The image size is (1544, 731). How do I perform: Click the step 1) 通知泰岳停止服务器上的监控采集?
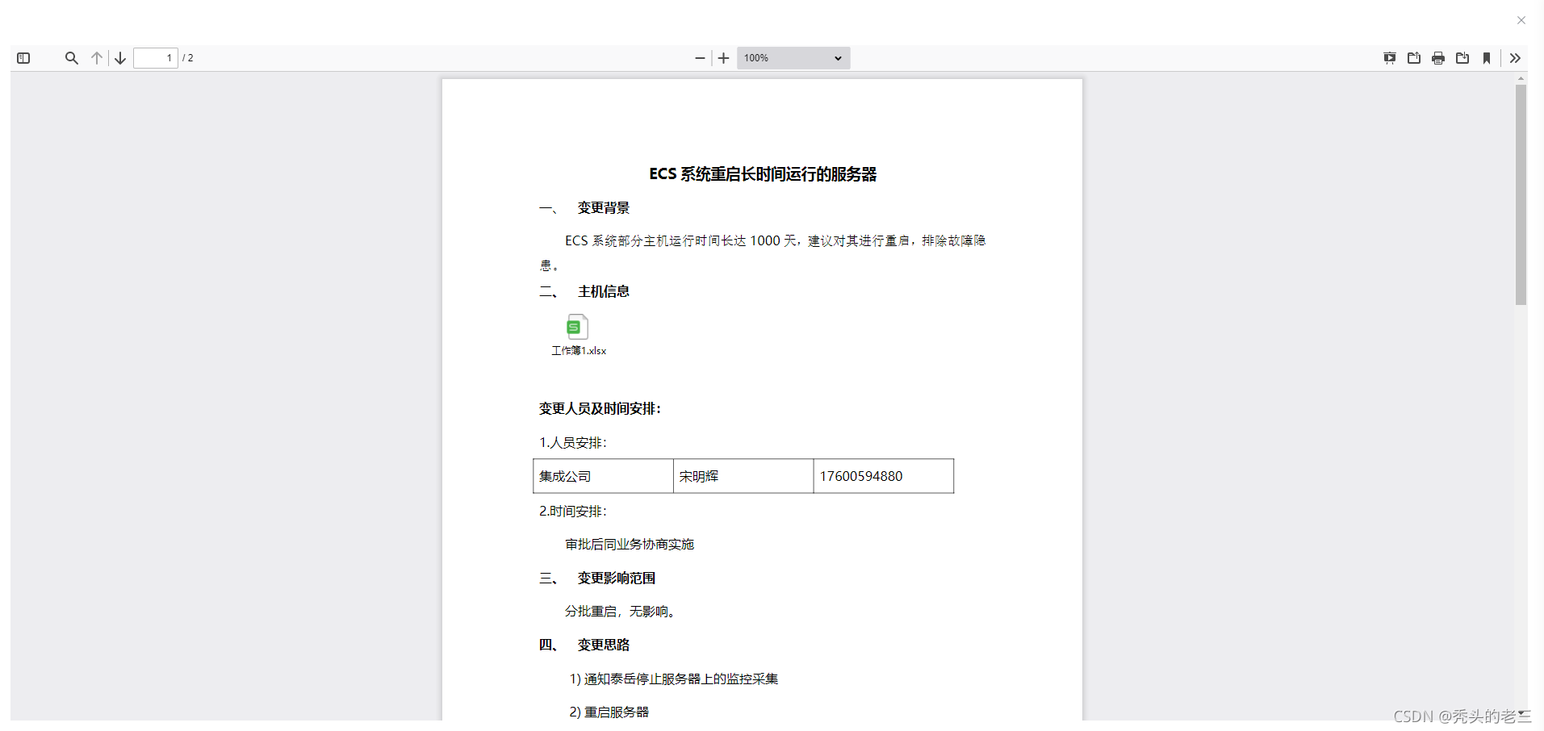coord(674,679)
